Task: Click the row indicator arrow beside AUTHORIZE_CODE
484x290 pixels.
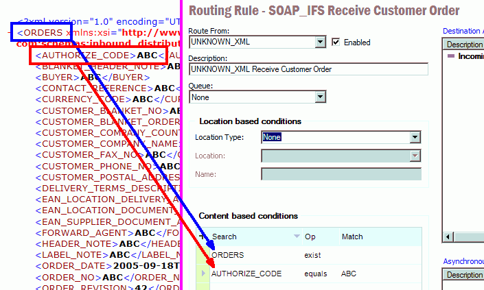Action: coord(203,274)
